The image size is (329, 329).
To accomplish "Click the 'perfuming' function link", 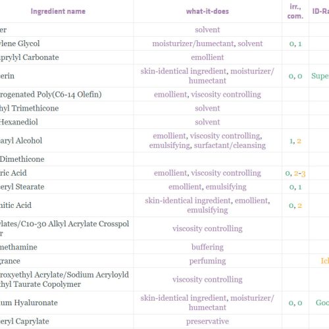I will pyautogui.click(x=207, y=261).
